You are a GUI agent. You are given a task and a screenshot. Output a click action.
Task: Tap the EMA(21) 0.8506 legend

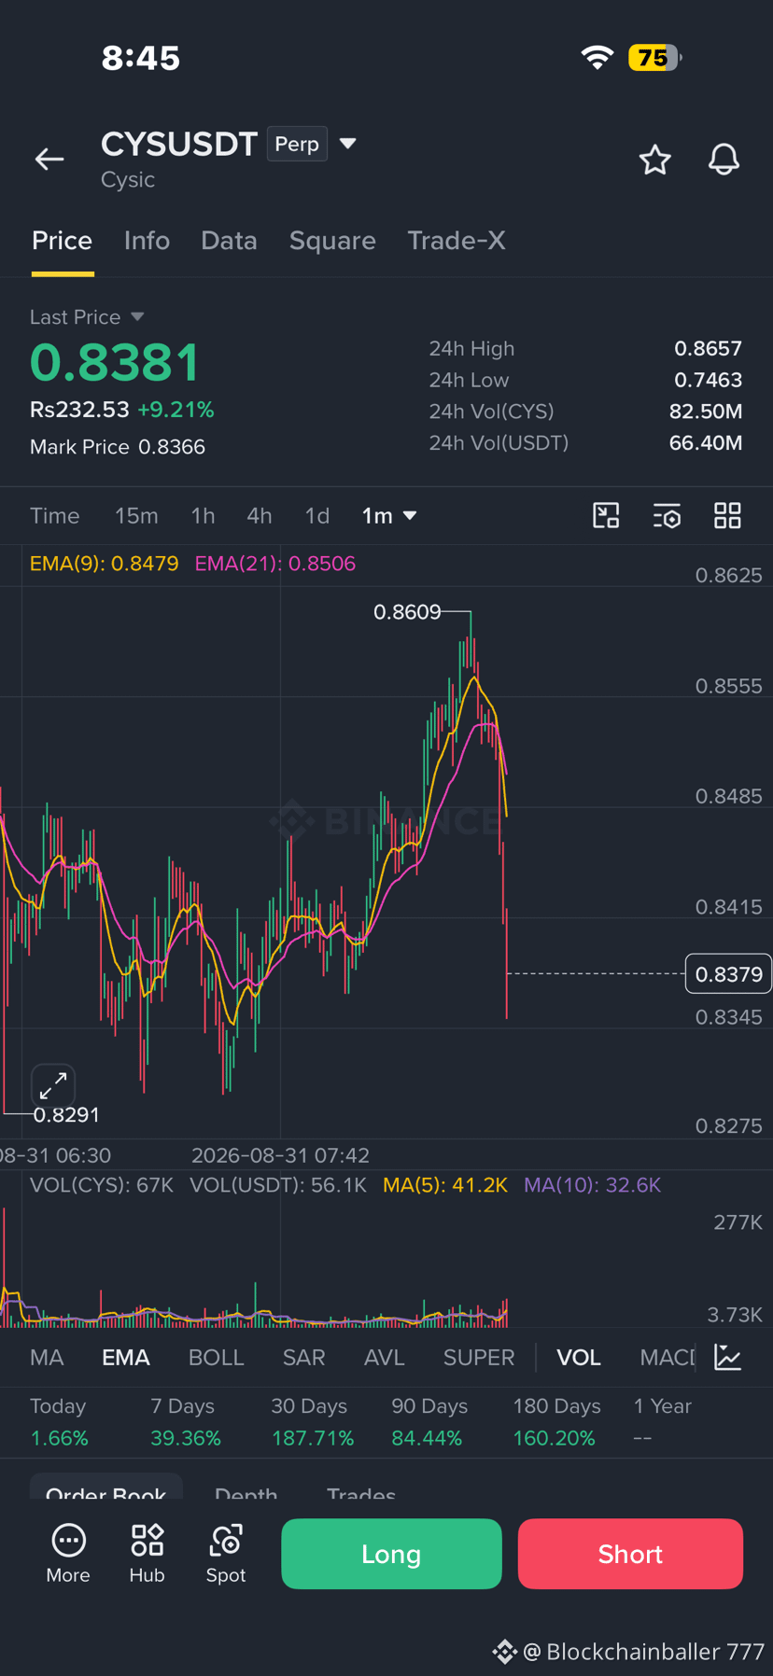click(x=274, y=564)
